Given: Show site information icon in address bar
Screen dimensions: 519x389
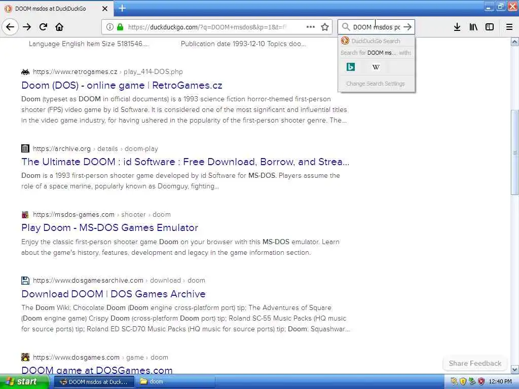Looking at the screenshot, I should coord(110,27).
